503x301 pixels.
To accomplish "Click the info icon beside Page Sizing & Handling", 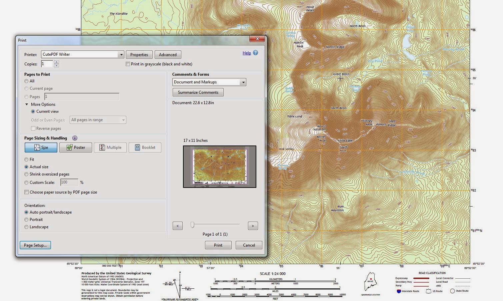I will tap(75, 138).
